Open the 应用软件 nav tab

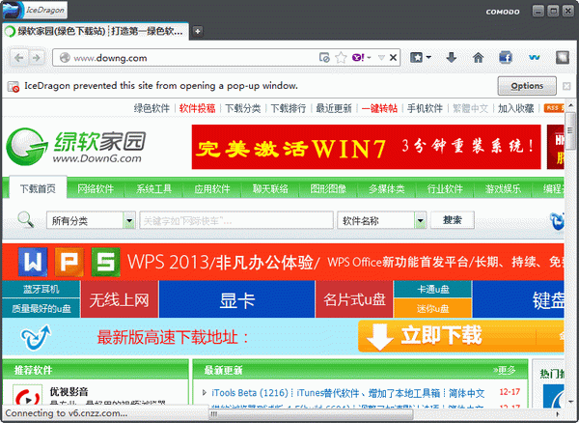(212, 188)
